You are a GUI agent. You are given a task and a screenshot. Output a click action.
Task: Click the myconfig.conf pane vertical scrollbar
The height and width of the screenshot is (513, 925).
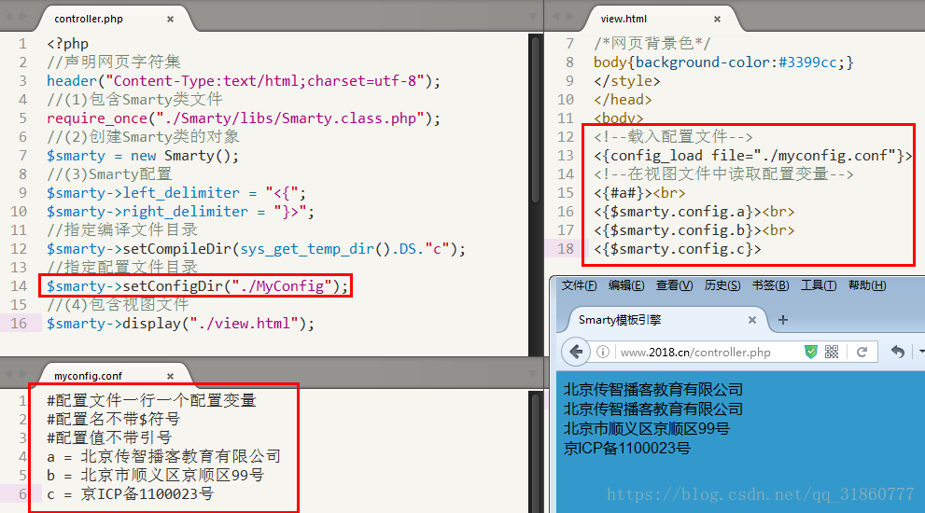coord(536,452)
